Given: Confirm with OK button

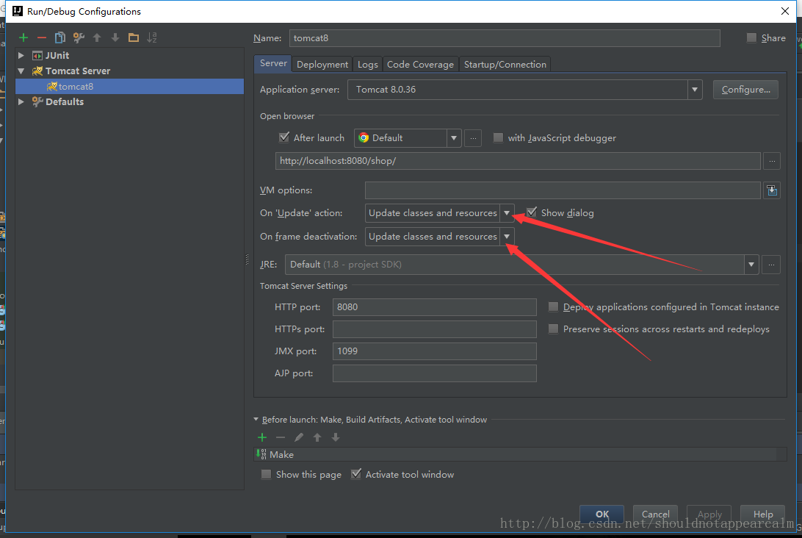Looking at the screenshot, I should pos(602,514).
